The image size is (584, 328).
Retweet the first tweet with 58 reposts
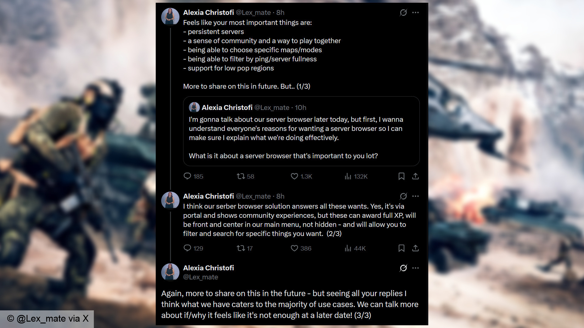click(241, 176)
